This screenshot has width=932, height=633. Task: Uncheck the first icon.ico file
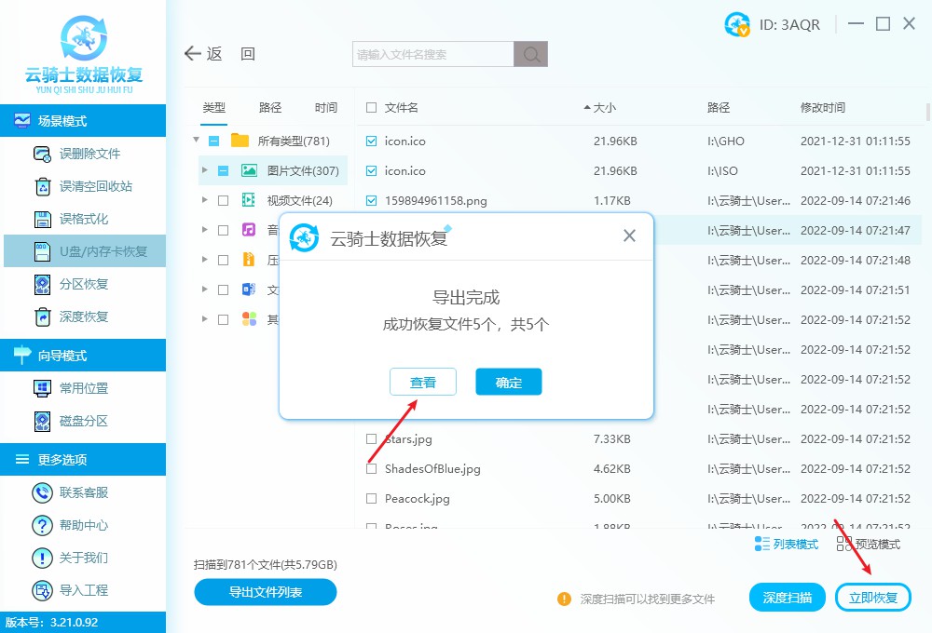[x=368, y=141]
